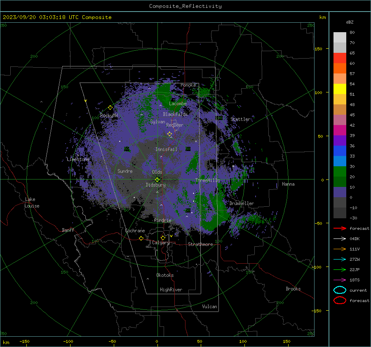Select the Sundre label

125,171
